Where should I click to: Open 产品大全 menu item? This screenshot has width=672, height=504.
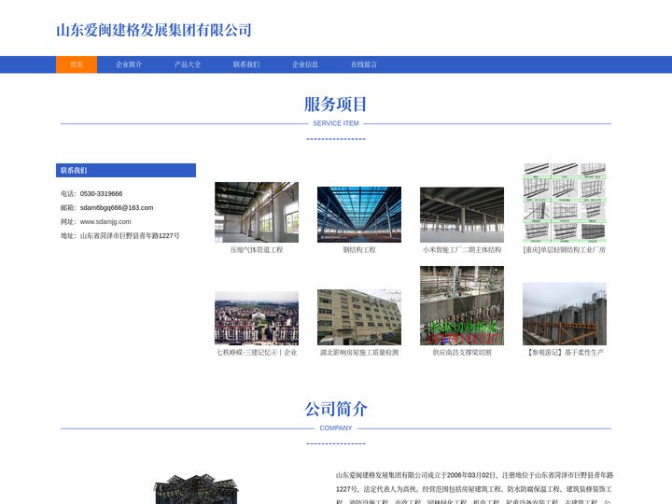point(188,64)
